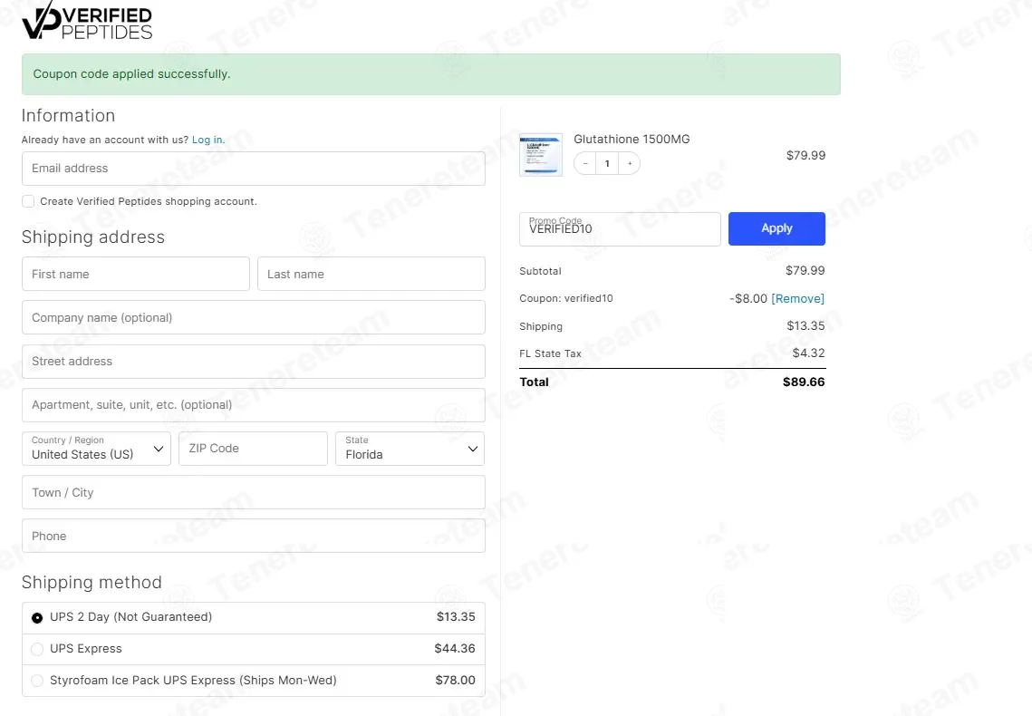This screenshot has width=1032, height=716.
Task: Click the blue Apply button
Action: (x=776, y=228)
